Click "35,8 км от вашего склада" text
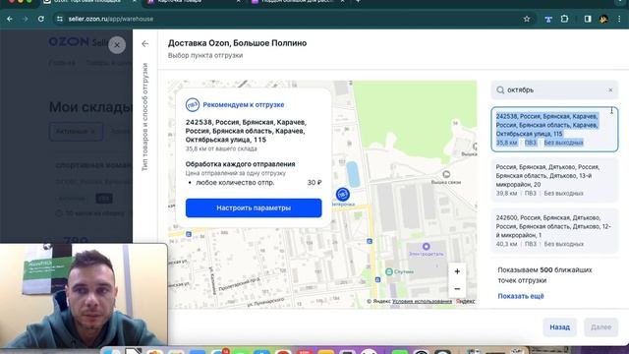629x354 pixels. pyautogui.click(x=221, y=148)
